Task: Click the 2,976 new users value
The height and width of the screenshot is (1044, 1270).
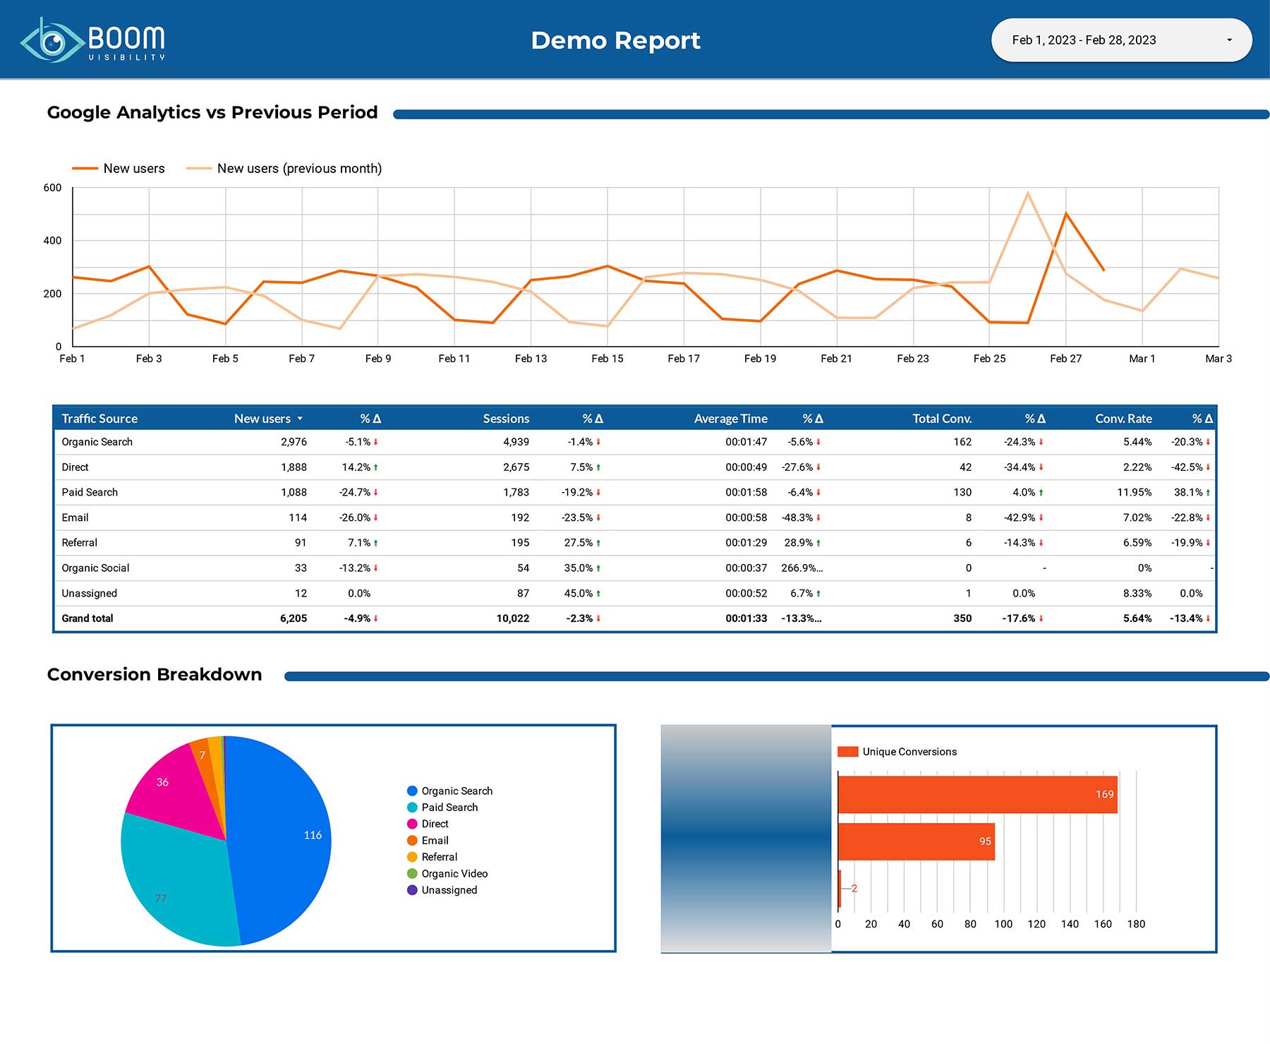Action: click(x=294, y=442)
